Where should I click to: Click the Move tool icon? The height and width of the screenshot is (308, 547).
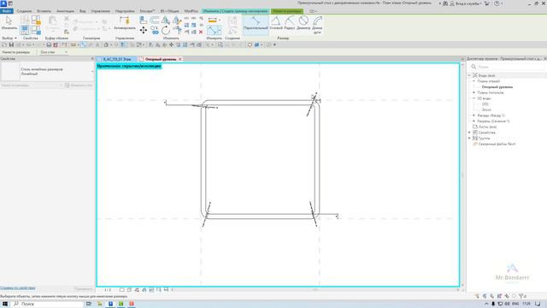click(144, 31)
